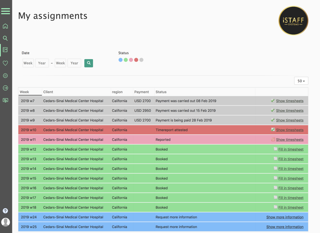
Task: Click the start Week input field
Action: pos(28,63)
